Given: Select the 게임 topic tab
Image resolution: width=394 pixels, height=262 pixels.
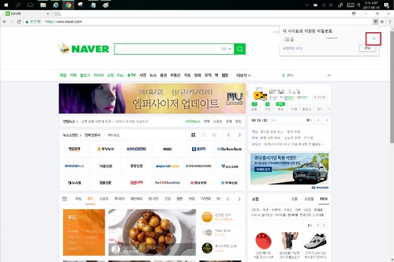Looking at the screenshot, I should tap(192, 199).
